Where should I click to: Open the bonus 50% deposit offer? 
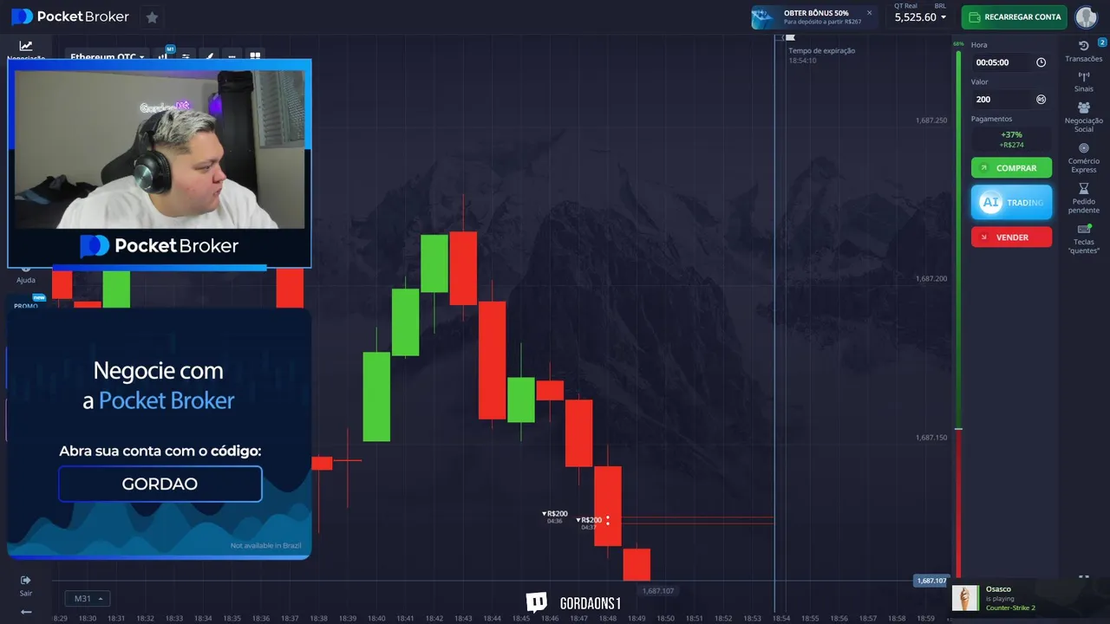pos(813,17)
